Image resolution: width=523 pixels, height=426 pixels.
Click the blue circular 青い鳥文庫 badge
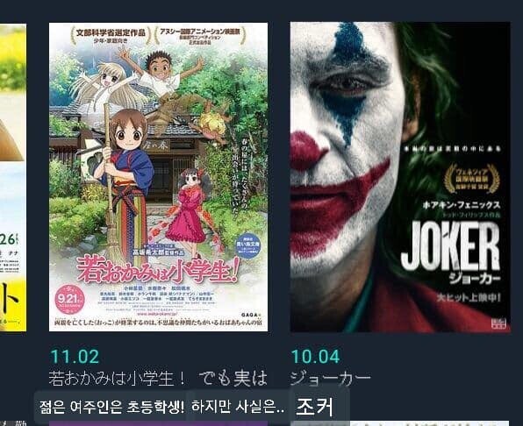[x=247, y=246]
